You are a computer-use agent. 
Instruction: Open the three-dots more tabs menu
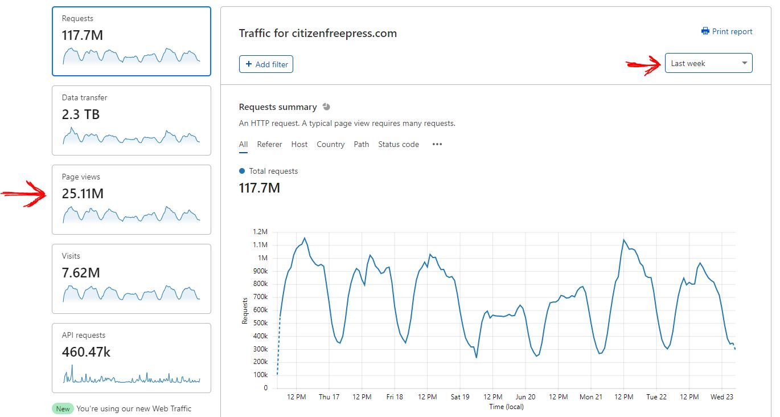coord(437,144)
